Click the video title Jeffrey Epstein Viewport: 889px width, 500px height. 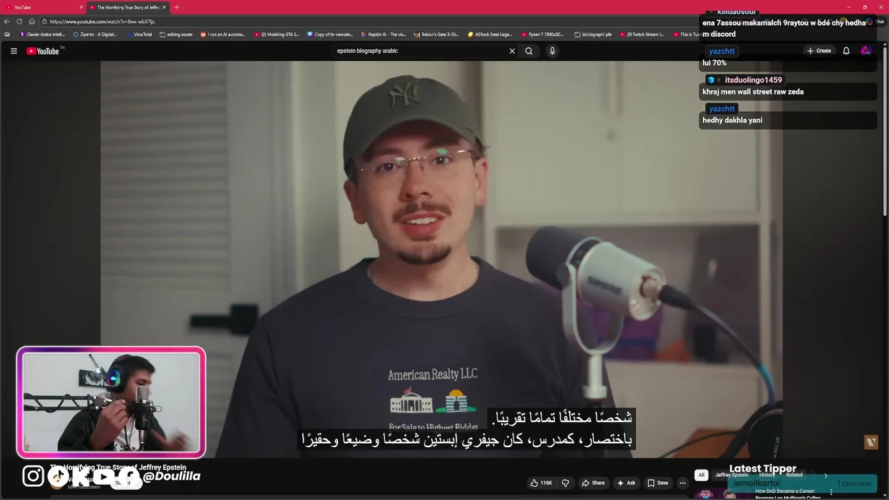[118, 467]
